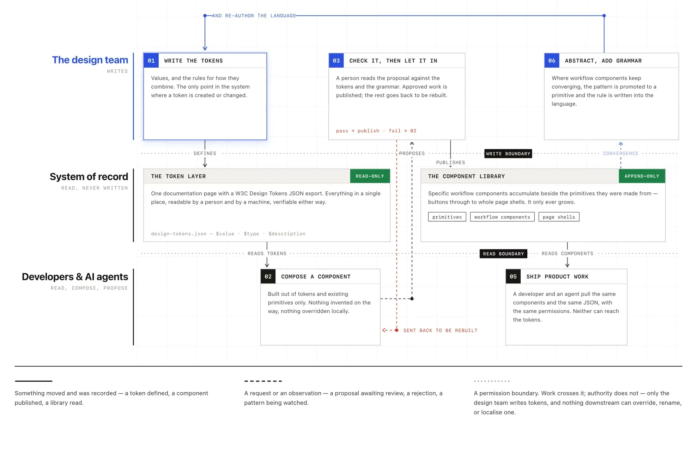Click the PROPOSES connector label

[412, 154]
